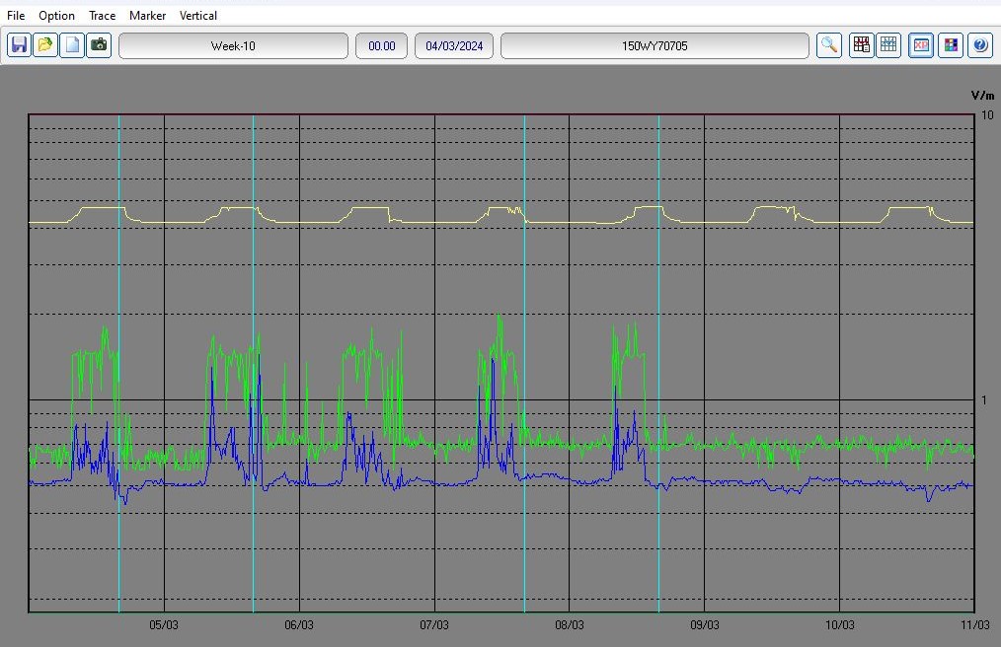Click the 00.00 time field
Screen dimensions: 1001x647
point(381,46)
